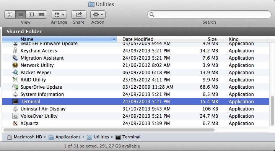The image size is (275, 151).
Task: Click the RAID Utility icon
Action: 15,80
